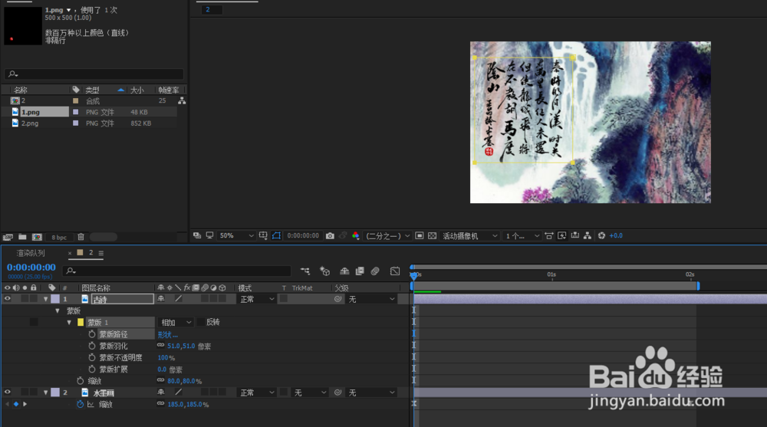This screenshot has width=767, height=427.
Task: Switch to the 渲染队列 tab
Action: point(31,253)
